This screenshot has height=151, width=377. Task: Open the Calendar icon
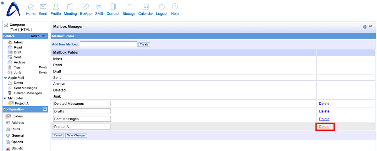(x=145, y=7)
